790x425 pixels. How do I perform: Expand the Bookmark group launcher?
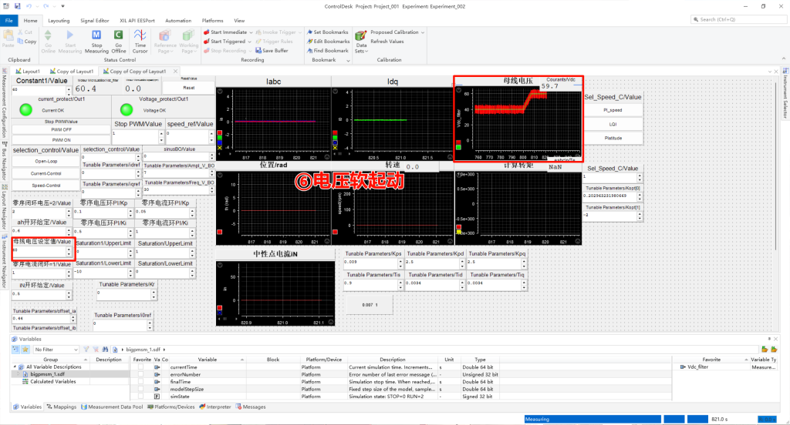[348, 60]
